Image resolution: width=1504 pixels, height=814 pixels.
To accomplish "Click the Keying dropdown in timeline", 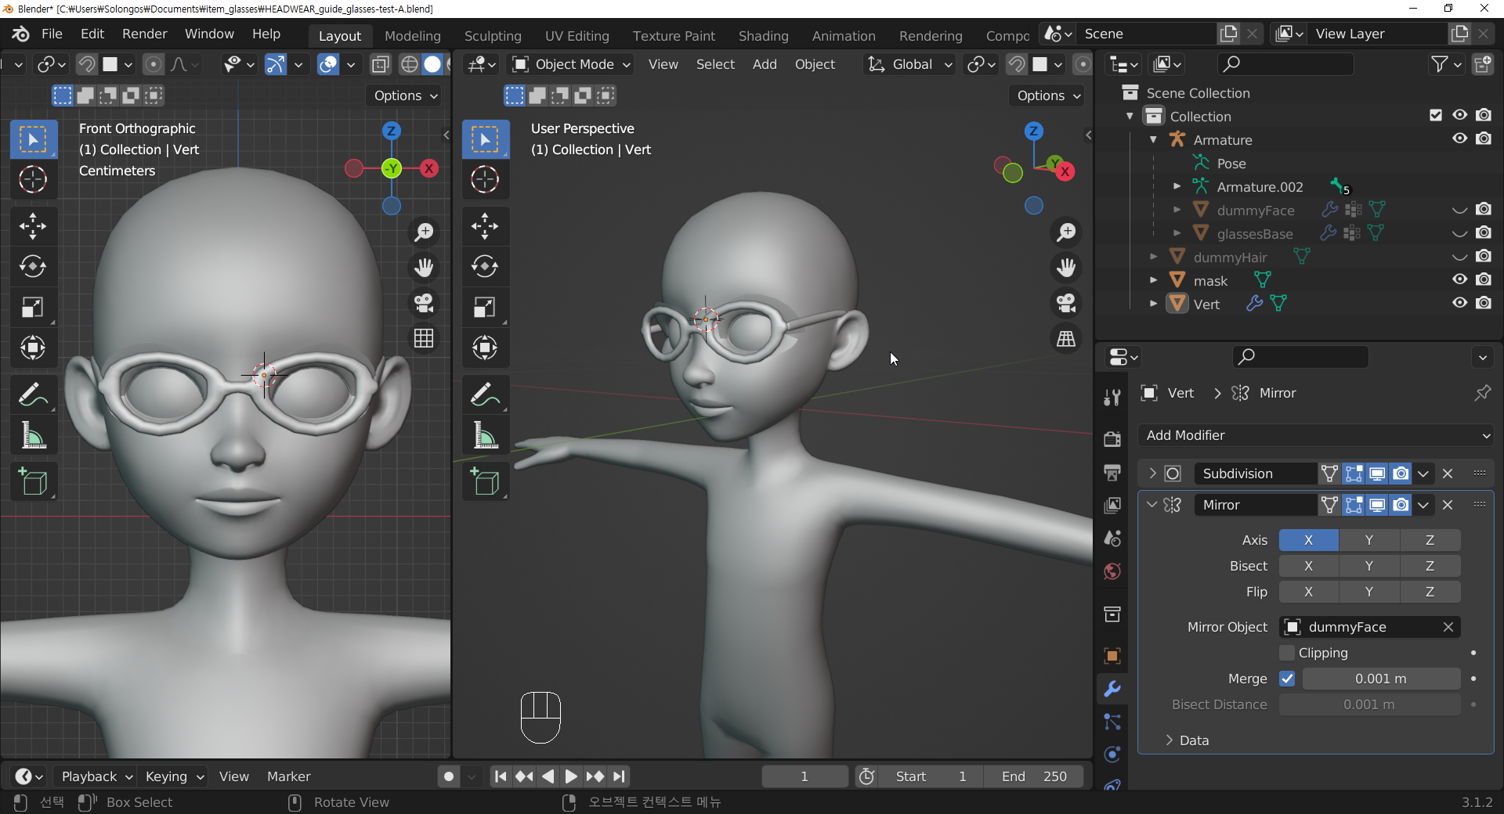I will click(x=174, y=776).
